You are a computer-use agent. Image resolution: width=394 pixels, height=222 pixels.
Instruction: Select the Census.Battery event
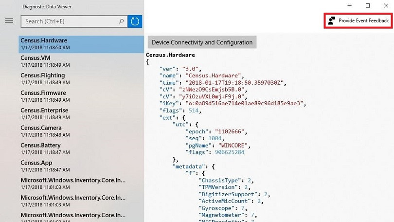pyautogui.click(x=81, y=148)
